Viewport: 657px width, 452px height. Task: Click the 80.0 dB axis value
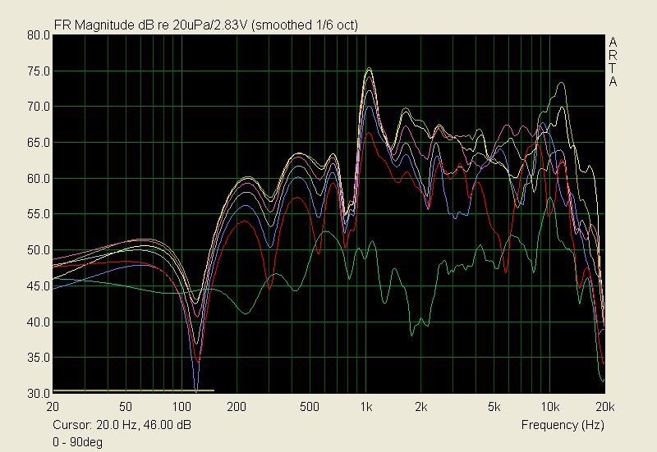(x=39, y=35)
